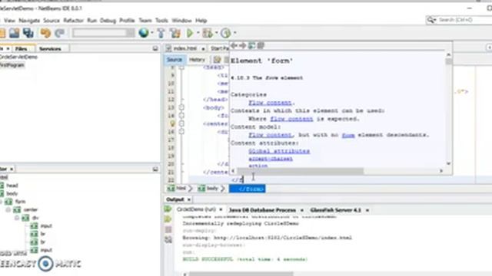This screenshot has width=492, height=276.
Task: Select the </form> autocomplete suggestion
Action: pyautogui.click(x=248, y=189)
